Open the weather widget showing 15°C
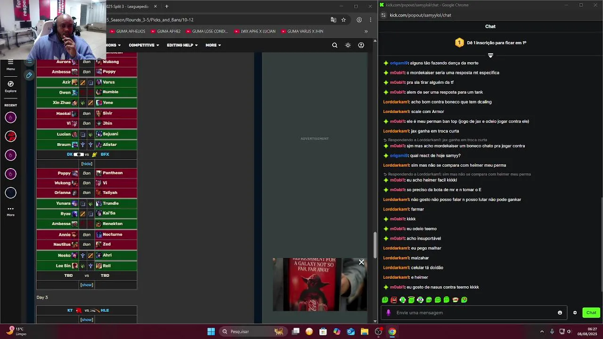The width and height of the screenshot is (603, 339). point(16,331)
